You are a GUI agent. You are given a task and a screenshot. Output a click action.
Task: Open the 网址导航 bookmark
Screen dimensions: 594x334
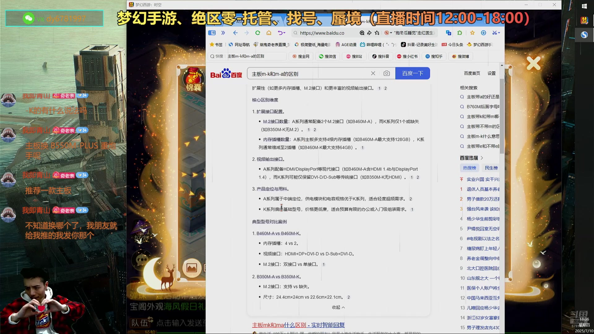coord(239,45)
